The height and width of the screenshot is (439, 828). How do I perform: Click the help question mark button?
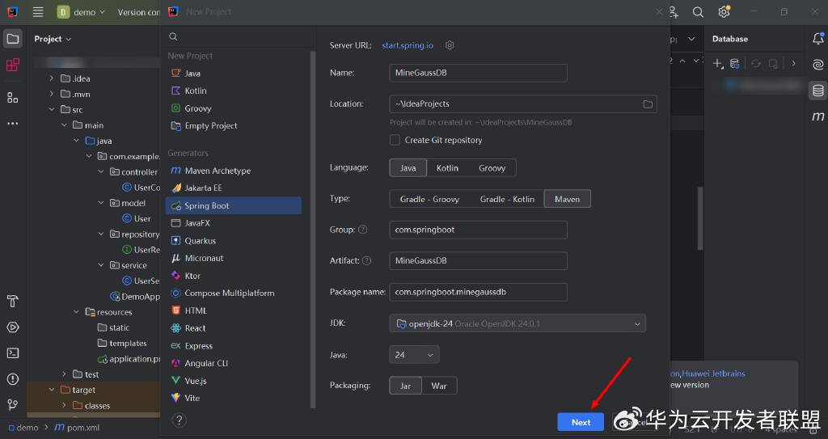click(179, 420)
